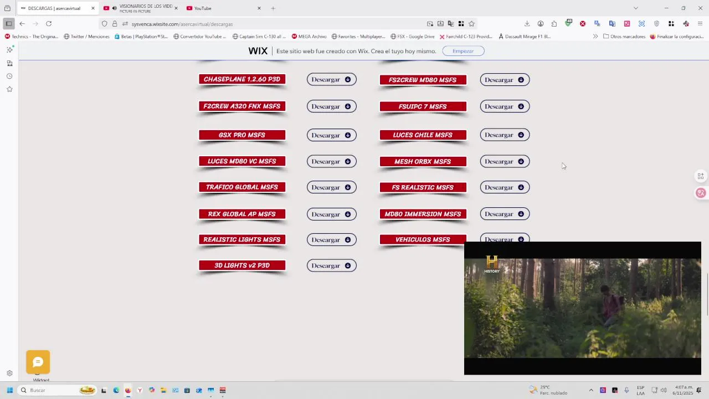Click Descargar for MESH ORBX MSFS
The height and width of the screenshot is (399, 709).
click(505, 161)
